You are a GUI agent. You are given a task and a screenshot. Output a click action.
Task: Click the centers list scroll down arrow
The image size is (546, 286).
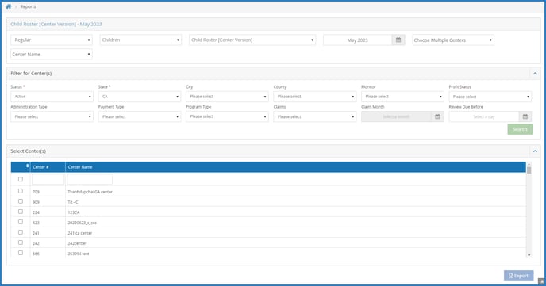(529, 255)
